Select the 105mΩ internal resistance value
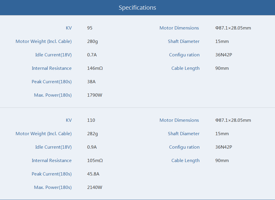The image size is (275, 200). [x=95, y=161]
